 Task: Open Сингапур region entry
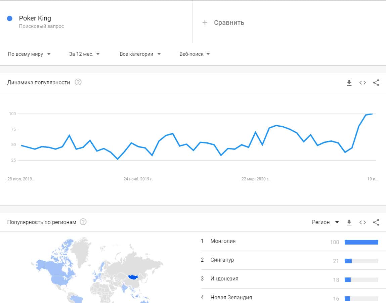(222, 260)
